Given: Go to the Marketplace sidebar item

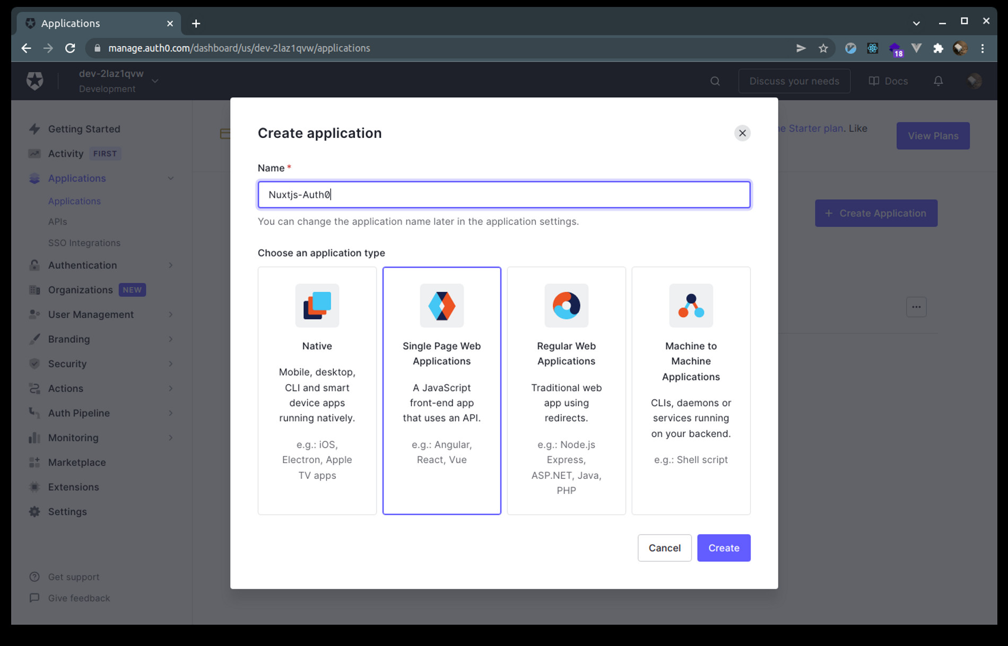Looking at the screenshot, I should click(77, 462).
